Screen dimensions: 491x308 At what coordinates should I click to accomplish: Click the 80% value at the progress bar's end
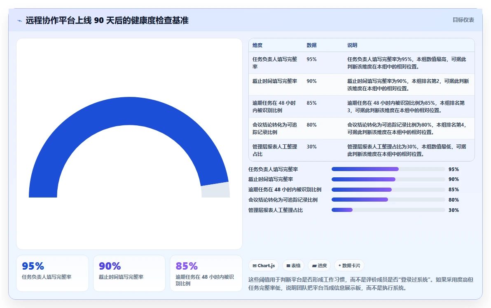[454, 200]
